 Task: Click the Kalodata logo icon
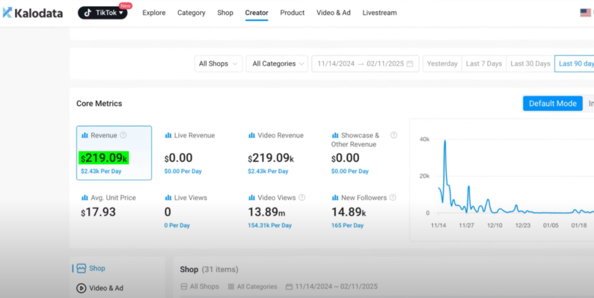coord(7,13)
